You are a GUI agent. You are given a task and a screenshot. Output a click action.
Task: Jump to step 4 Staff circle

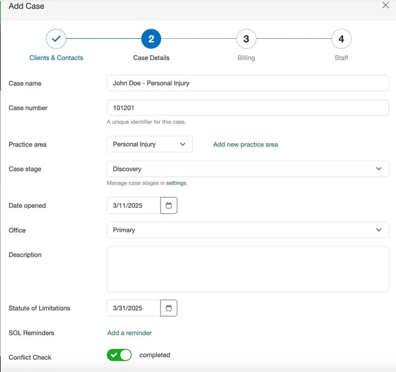pyautogui.click(x=341, y=39)
